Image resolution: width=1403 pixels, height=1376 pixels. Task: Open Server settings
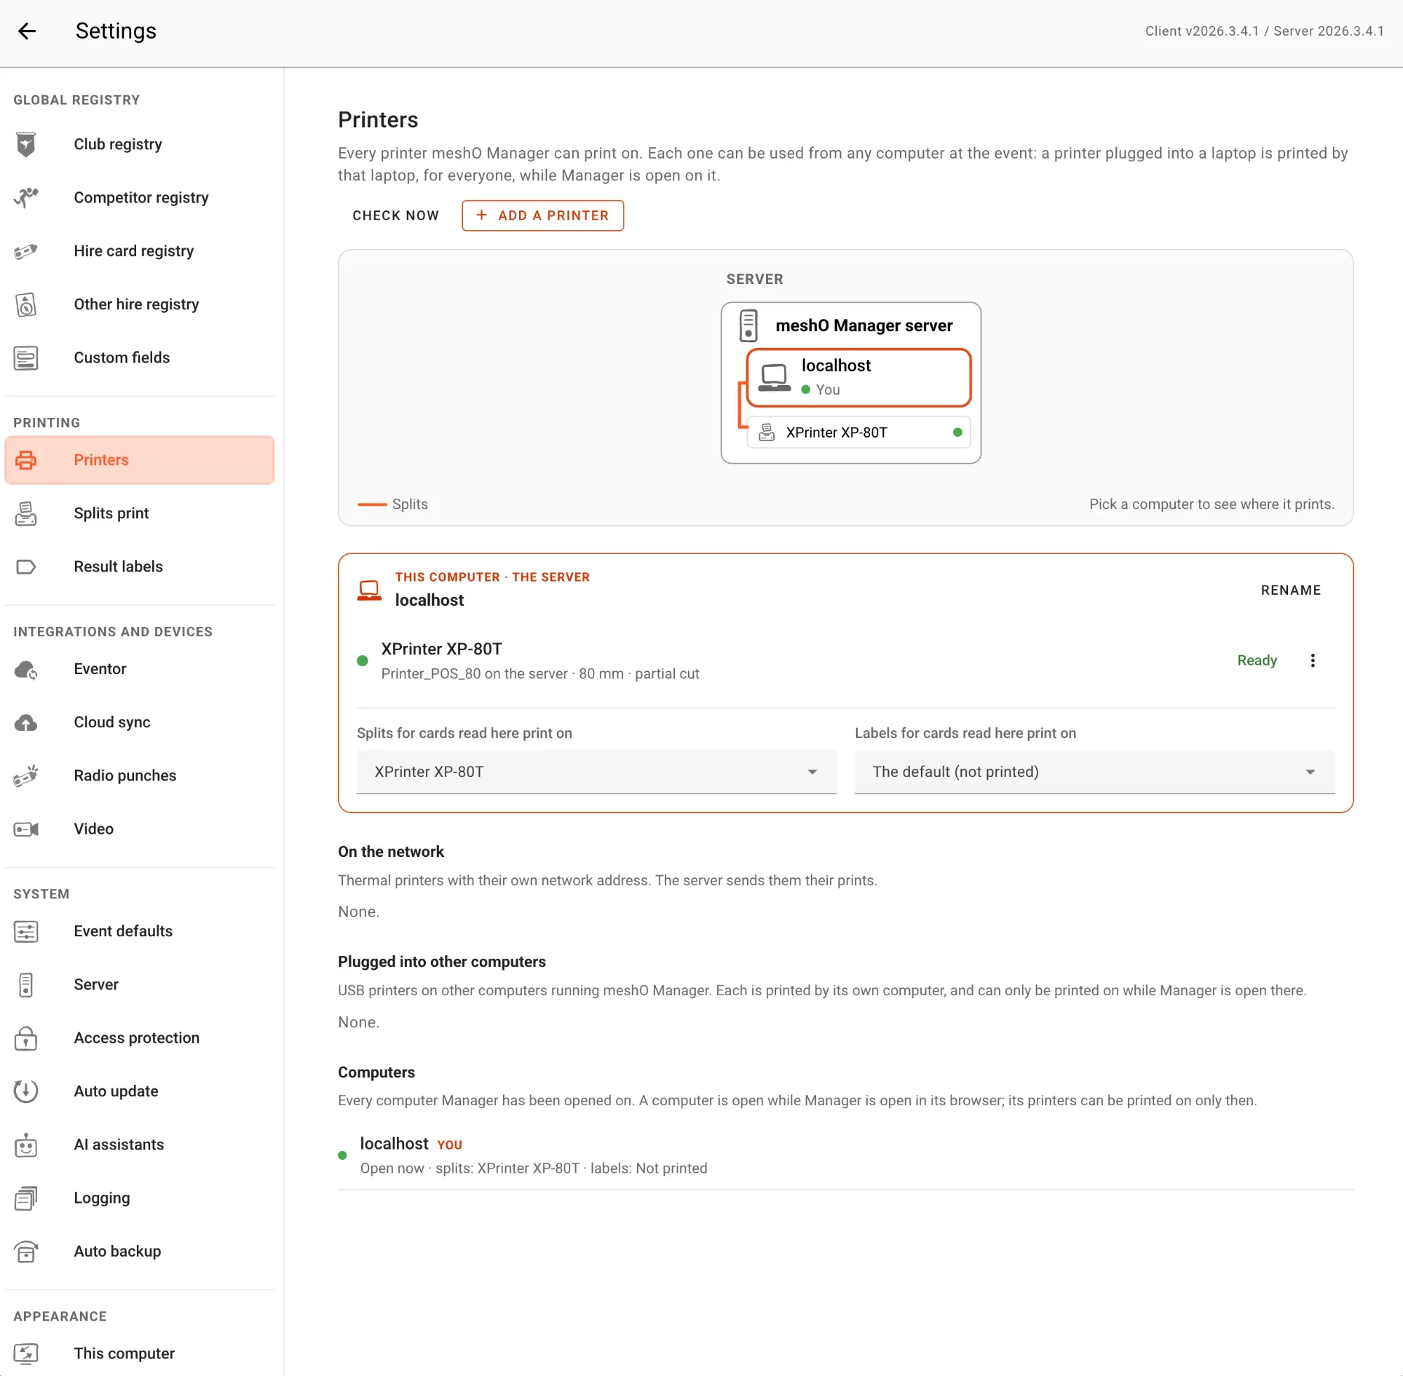[140, 984]
